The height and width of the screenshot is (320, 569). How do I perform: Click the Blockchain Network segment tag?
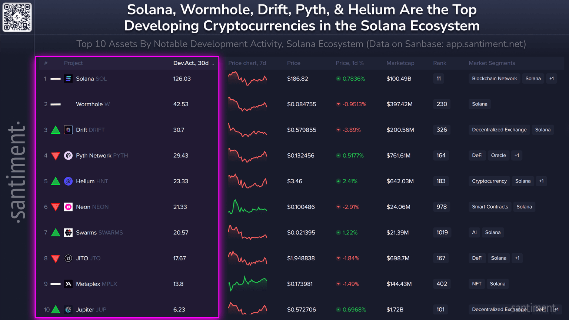tap(494, 79)
